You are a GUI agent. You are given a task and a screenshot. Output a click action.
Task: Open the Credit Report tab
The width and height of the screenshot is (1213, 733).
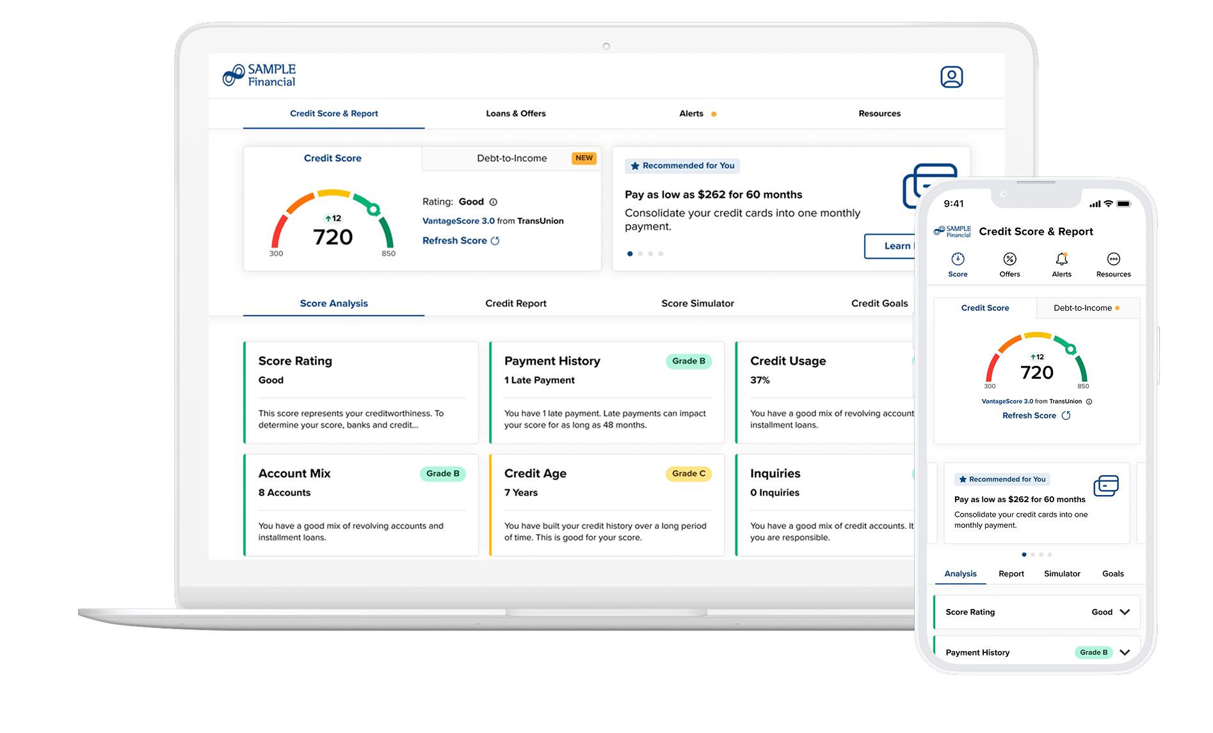pyautogui.click(x=515, y=304)
